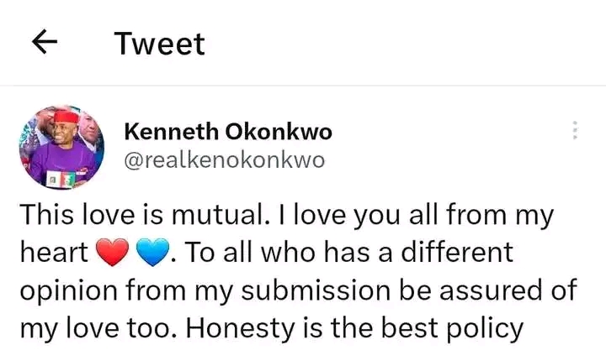Click the Kenneth Okonkwo display name
This screenshot has width=606, height=350.
point(227,132)
